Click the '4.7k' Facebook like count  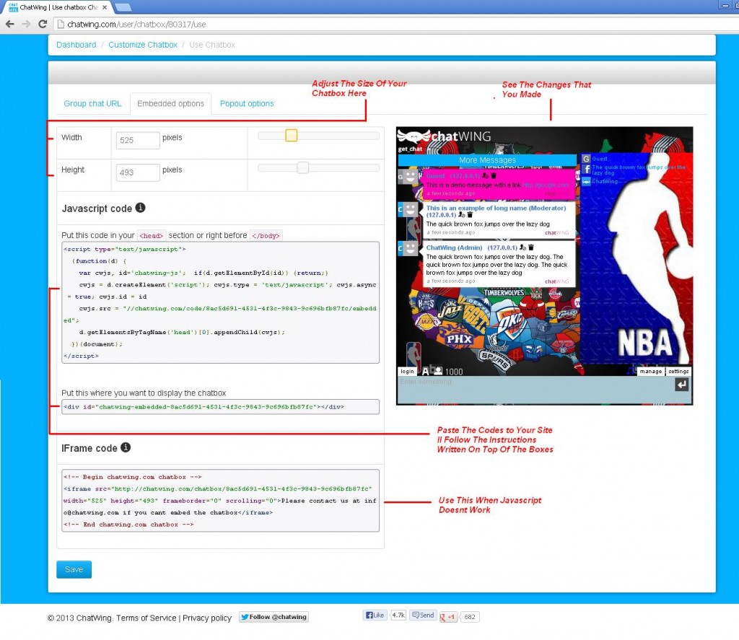pos(398,615)
